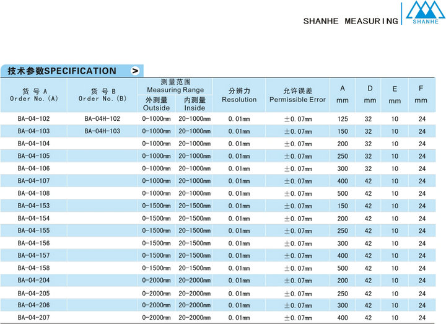
Task: Click the SHANHE mountain logo
Action: pos(426,12)
